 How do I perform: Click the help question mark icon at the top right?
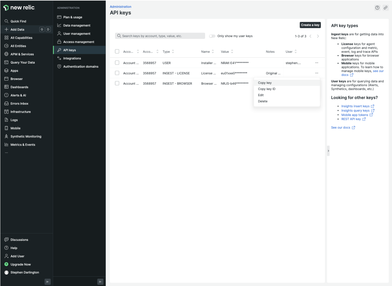377,8
